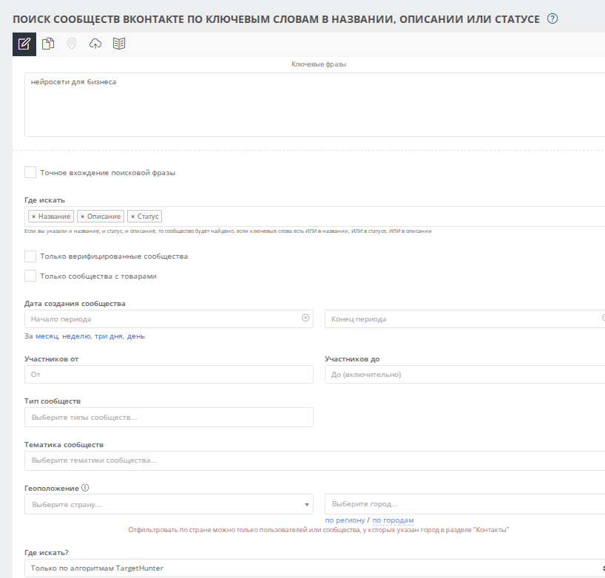The width and height of the screenshot is (605, 578).
Task: Clear the 'Начало периода' date field icon
Action: 305,318
